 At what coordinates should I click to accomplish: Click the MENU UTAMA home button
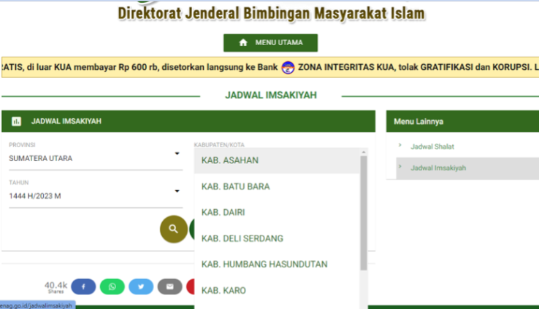tap(270, 43)
